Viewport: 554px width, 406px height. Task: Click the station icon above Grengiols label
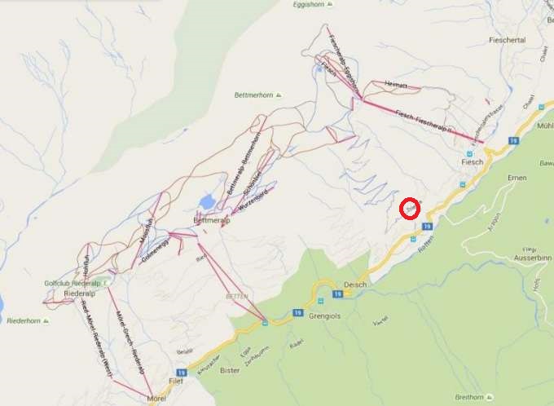[320, 301]
